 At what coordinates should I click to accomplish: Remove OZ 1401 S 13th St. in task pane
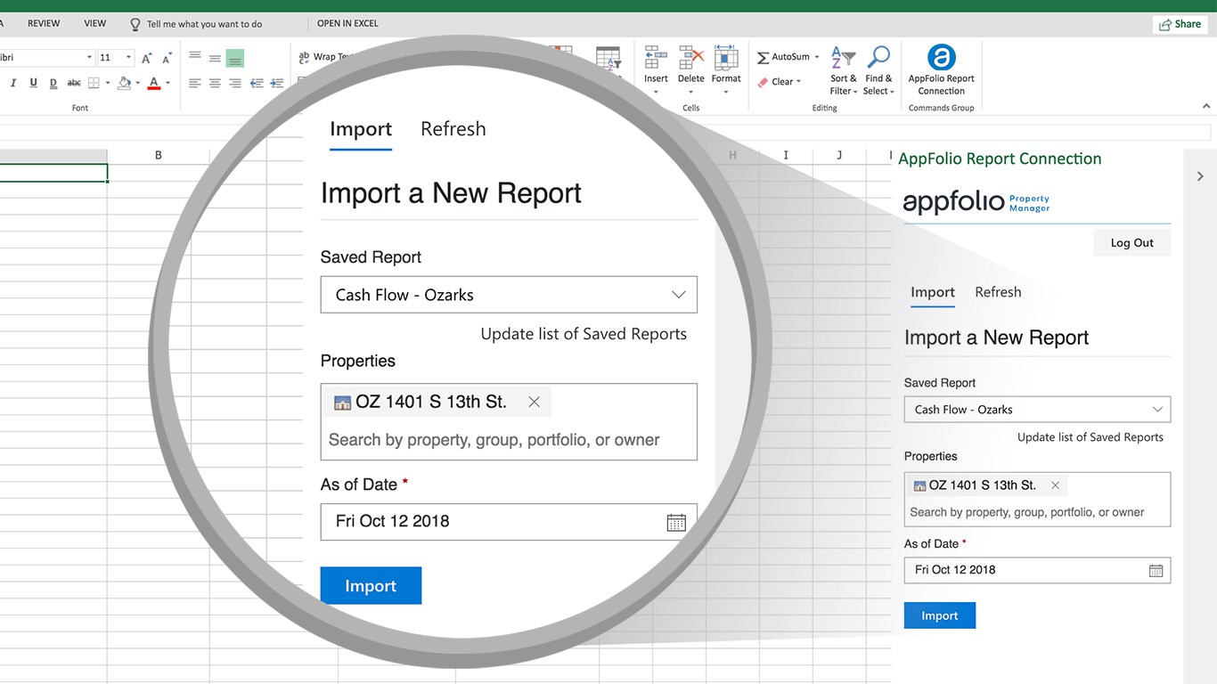click(x=1055, y=485)
